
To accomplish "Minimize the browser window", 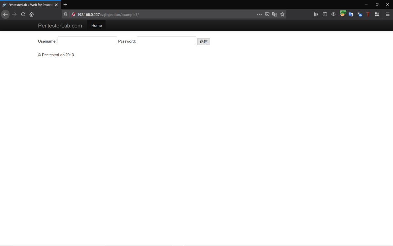I will [366, 4].
